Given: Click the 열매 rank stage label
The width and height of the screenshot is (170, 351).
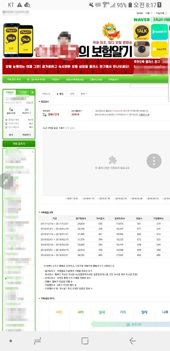Looking at the screenshot, I should coord(145,312).
